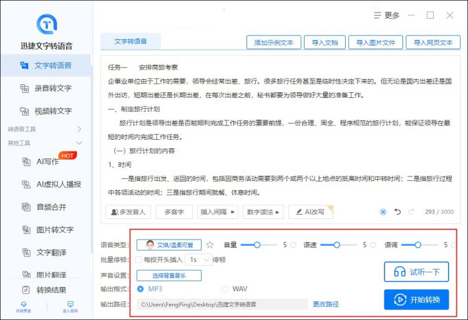This screenshot has width=468, height=320.
Task: Click 导入图片文件 button
Action: pos(376,42)
